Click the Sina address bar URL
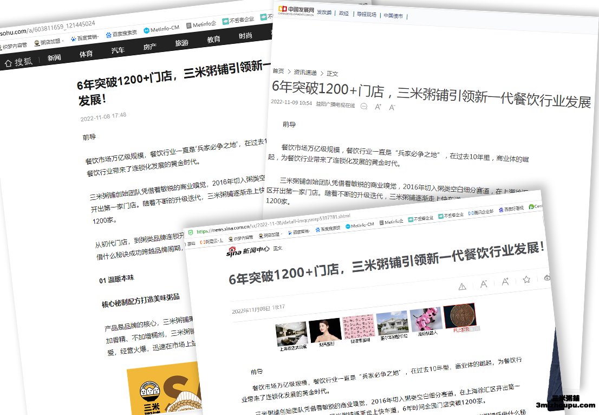This screenshot has width=599, height=415. (x=273, y=224)
